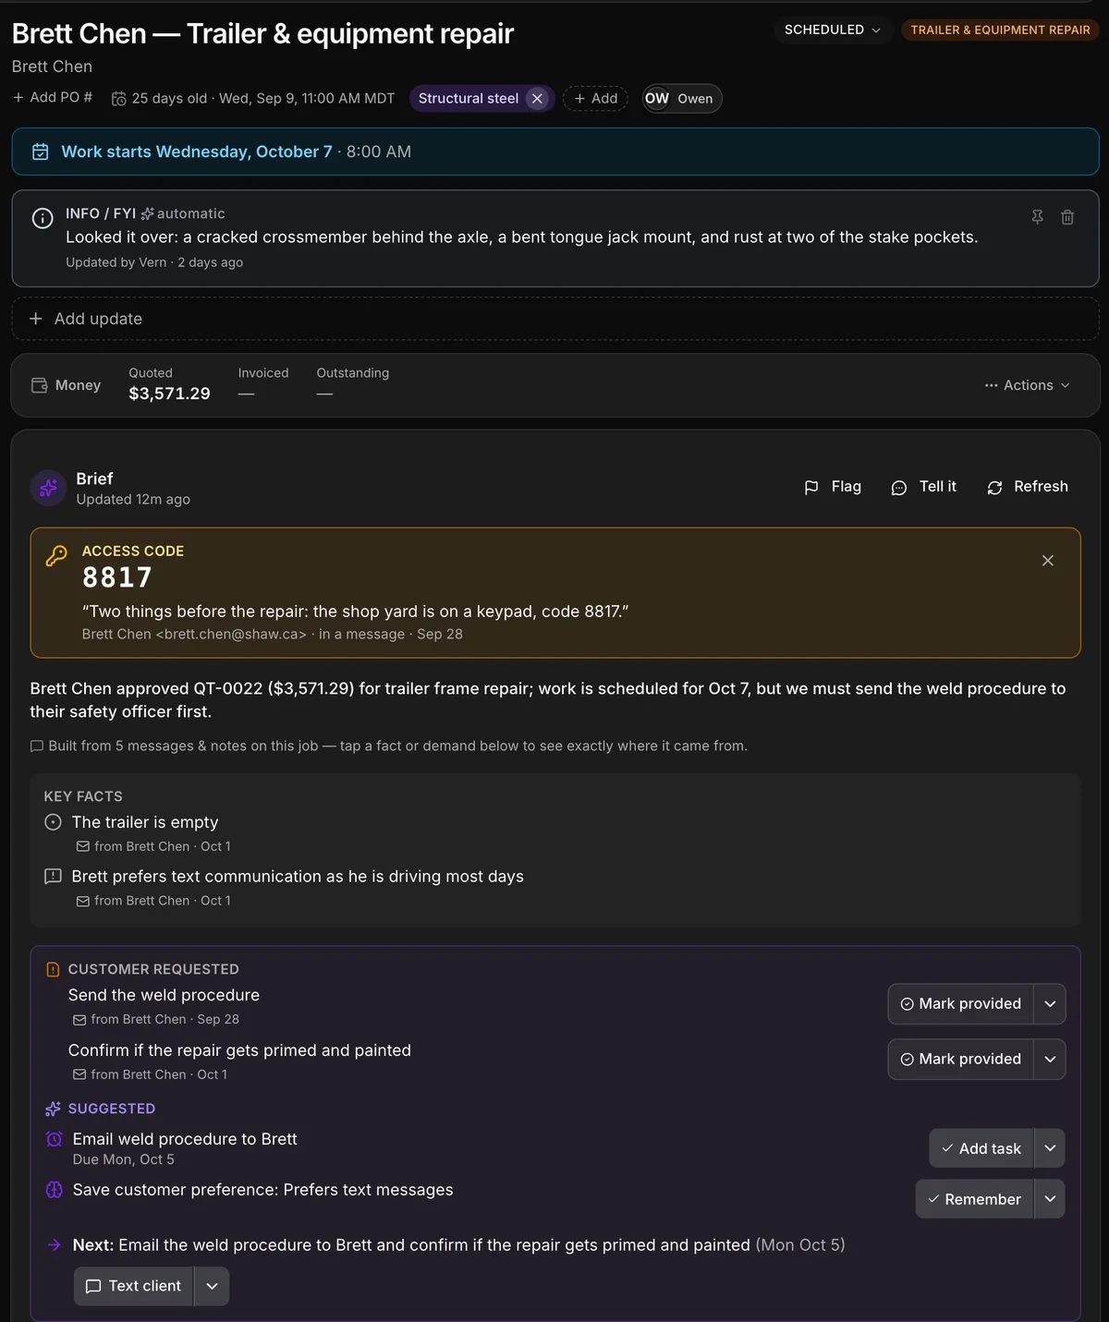This screenshot has height=1322, width=1109.
Task: Click Add update field
Action: [554, 319]
